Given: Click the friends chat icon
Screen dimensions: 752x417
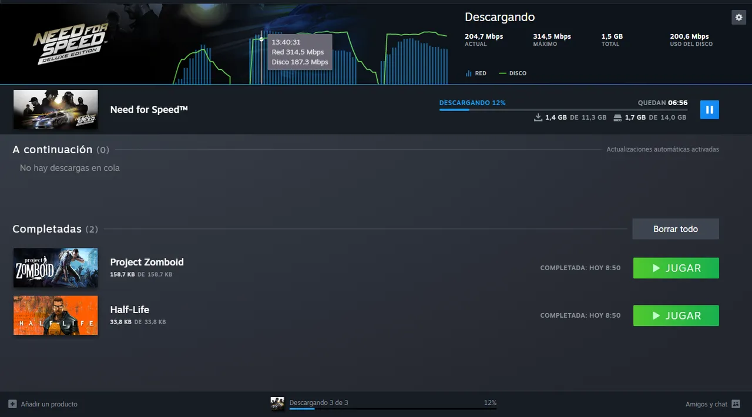Looking at the screenshot, I should (736, 404).
